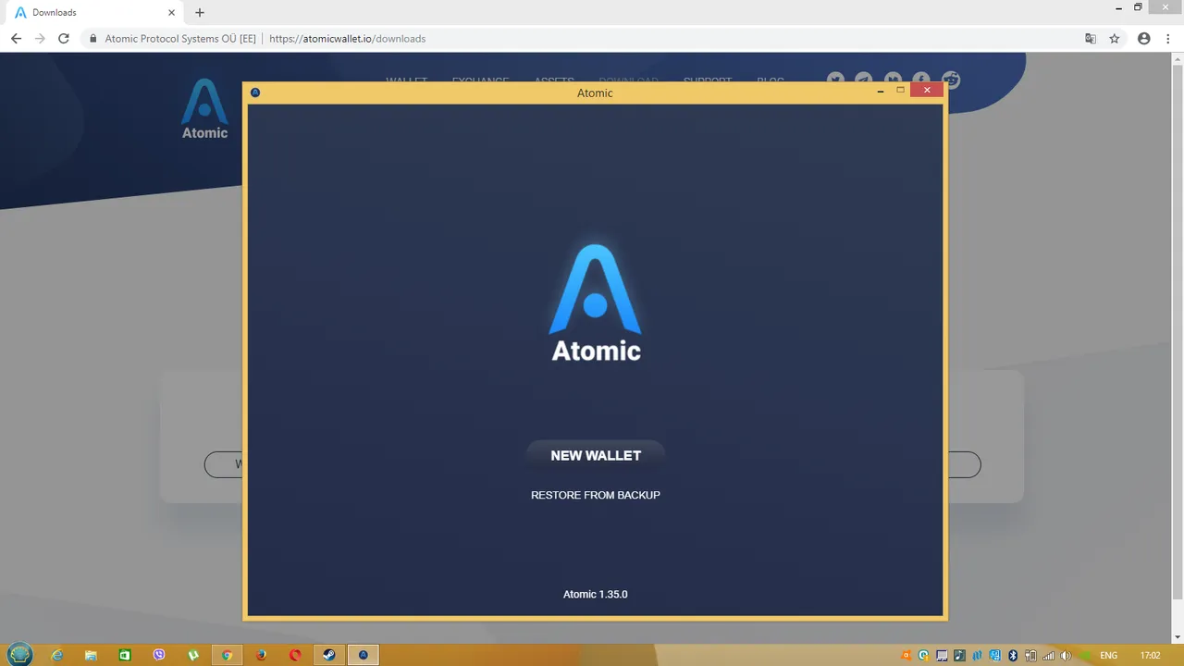Open volume speaker tray icon

click(1066, 655)
